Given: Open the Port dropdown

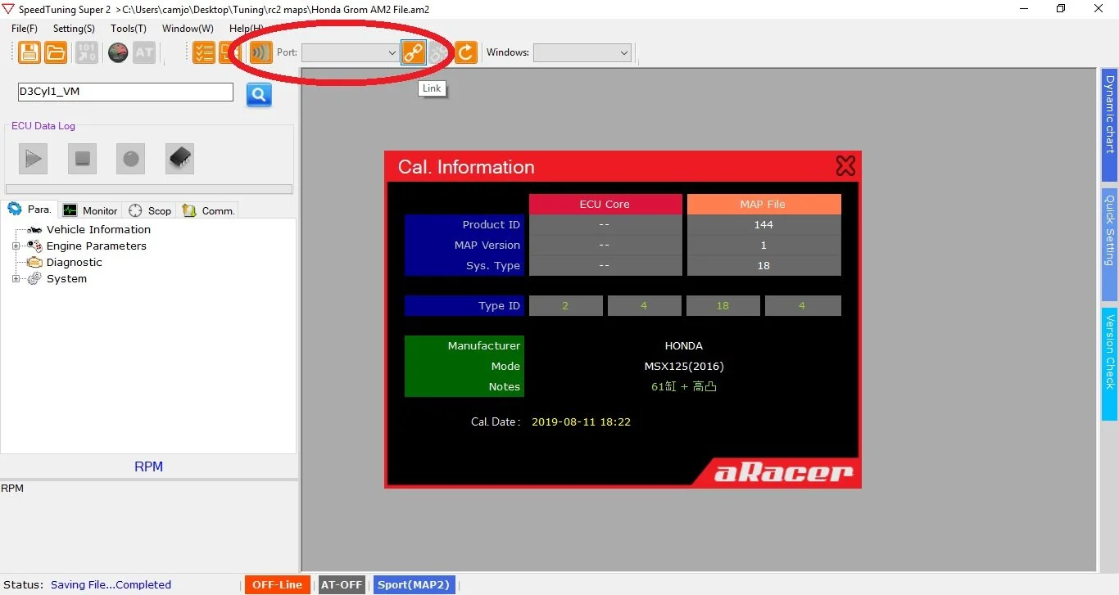Looking at the screenshot, I should [x=350, y=52].
